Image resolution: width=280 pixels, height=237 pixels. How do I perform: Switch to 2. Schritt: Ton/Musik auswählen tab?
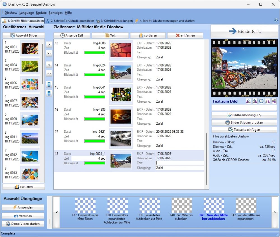[x=70, y=21]
